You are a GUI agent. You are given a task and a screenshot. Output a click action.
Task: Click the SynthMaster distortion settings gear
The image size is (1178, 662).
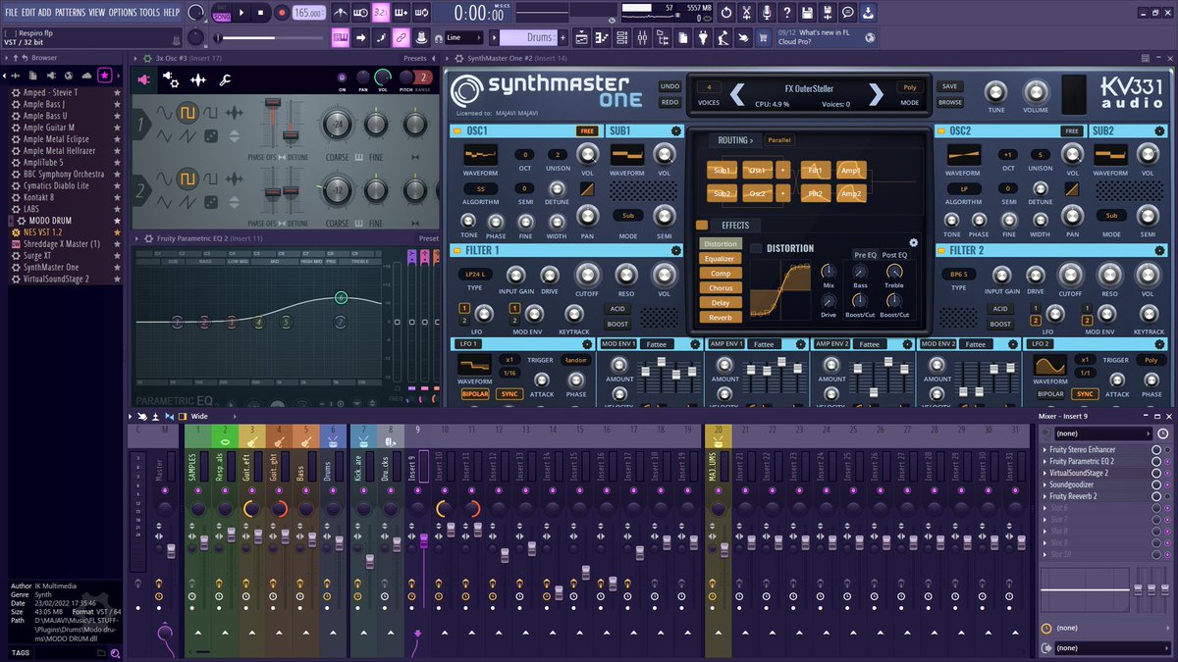[913, 242]
